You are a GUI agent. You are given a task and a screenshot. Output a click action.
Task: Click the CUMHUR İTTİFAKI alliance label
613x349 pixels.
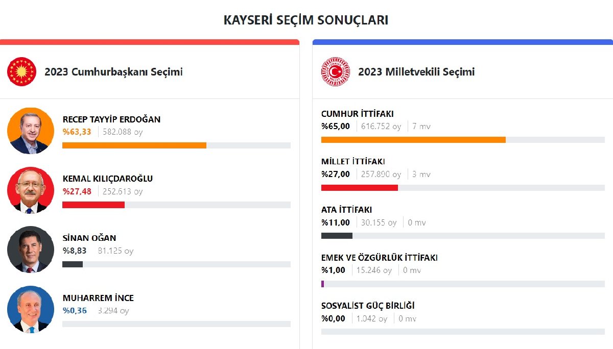(x=357, y=114)
